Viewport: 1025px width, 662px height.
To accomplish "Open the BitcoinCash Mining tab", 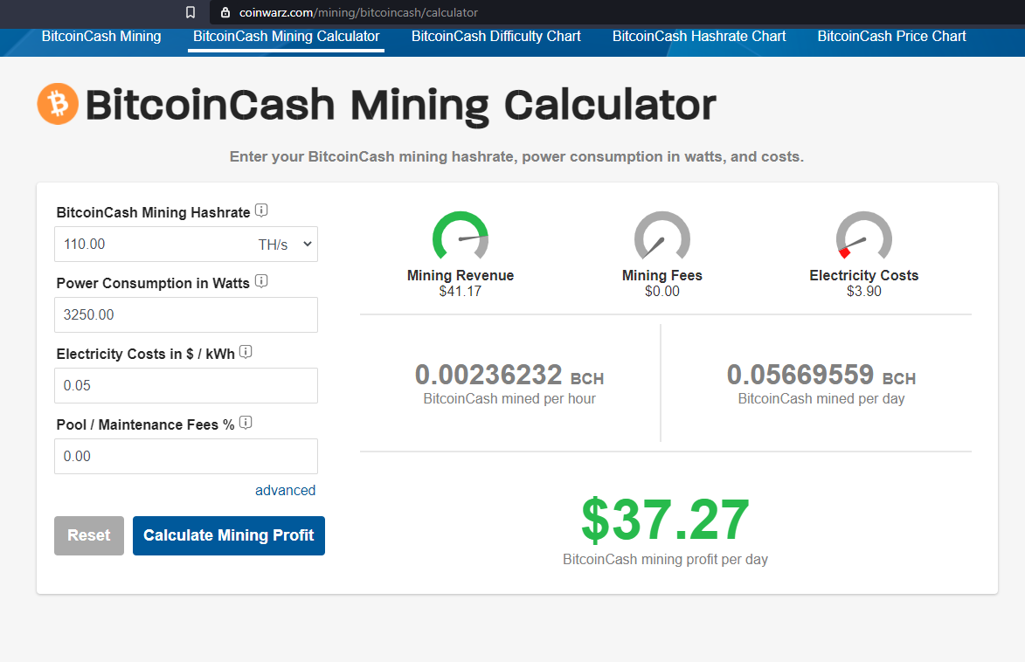I will [101, 37].
